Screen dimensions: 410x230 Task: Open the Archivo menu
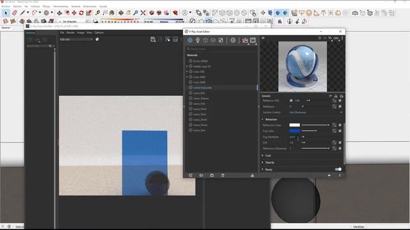click(x=6, y=6)
